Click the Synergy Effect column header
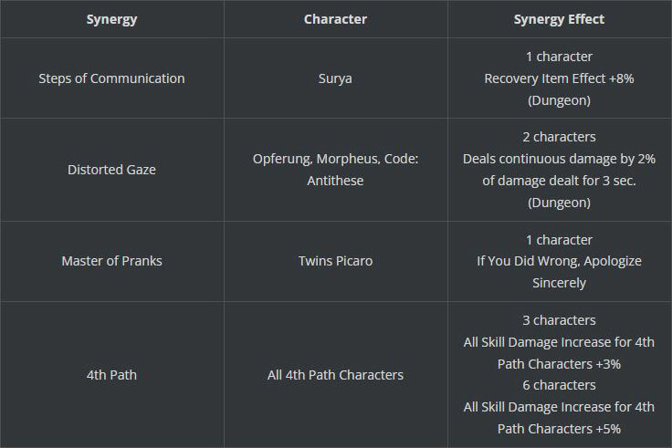This screenshot has width=672, height=448. [x=560, y=19]
